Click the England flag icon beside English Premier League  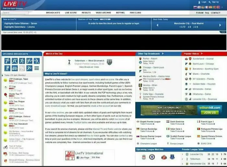138,122
